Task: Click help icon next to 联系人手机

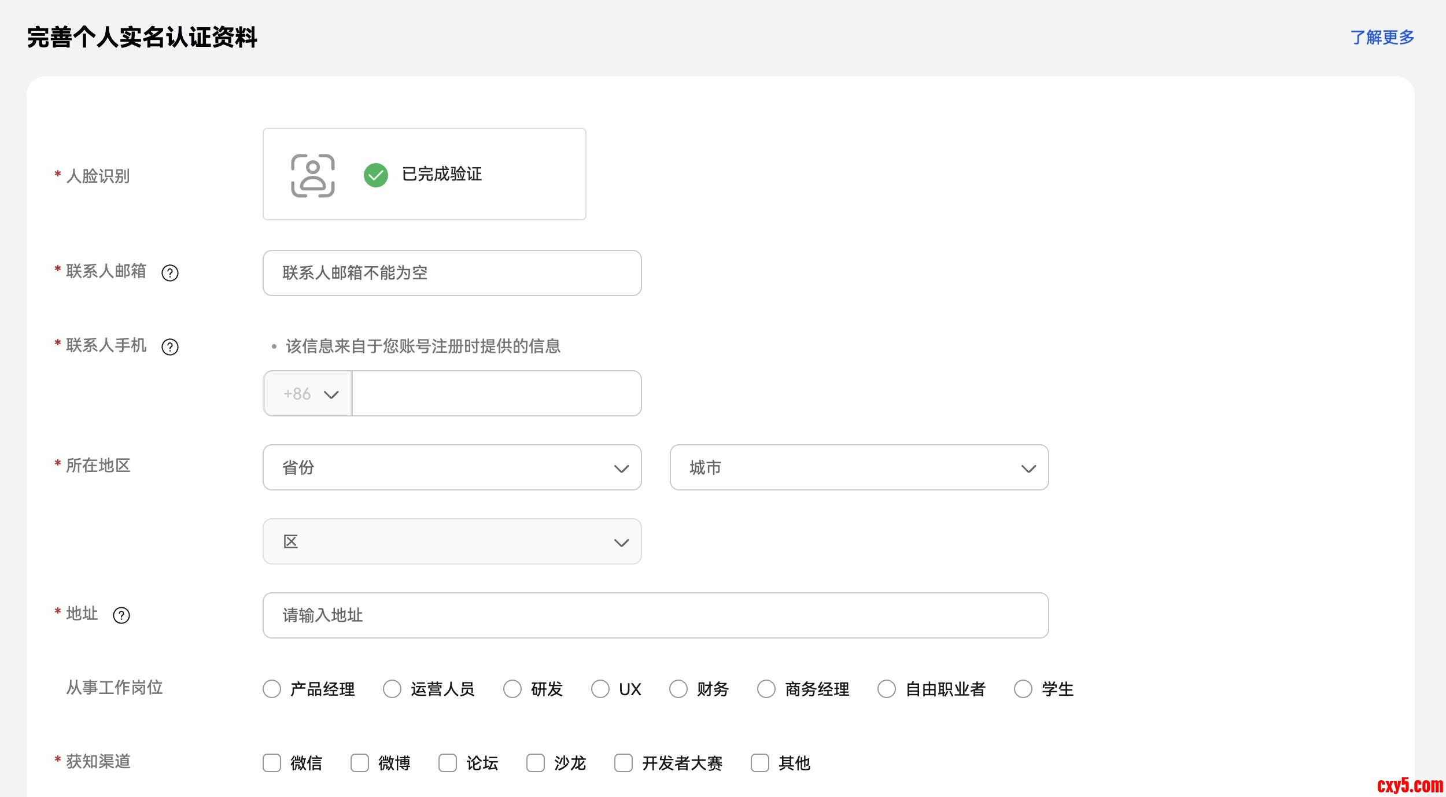Action: click(x=170, y=347)
